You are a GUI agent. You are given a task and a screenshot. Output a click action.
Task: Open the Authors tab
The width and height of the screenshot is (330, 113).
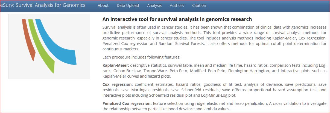(177, 5)
